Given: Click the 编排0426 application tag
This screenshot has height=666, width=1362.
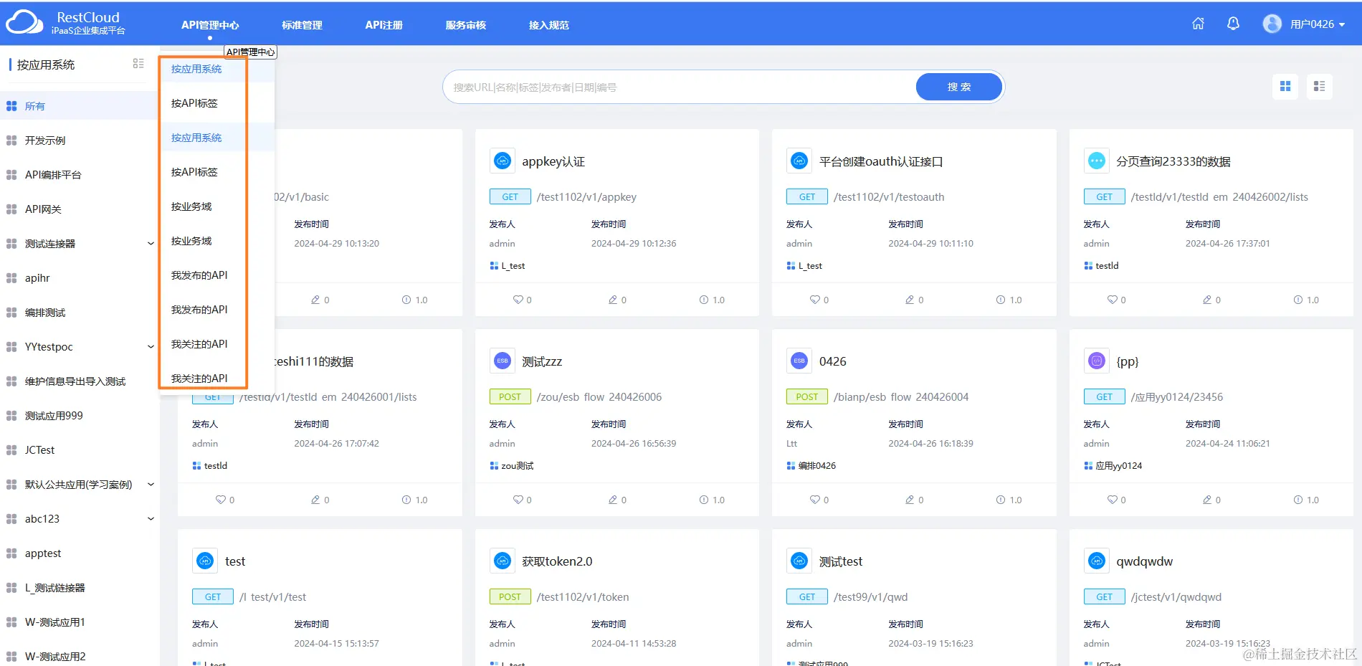Looking at the screenshot, I should (x=816, y=466).
